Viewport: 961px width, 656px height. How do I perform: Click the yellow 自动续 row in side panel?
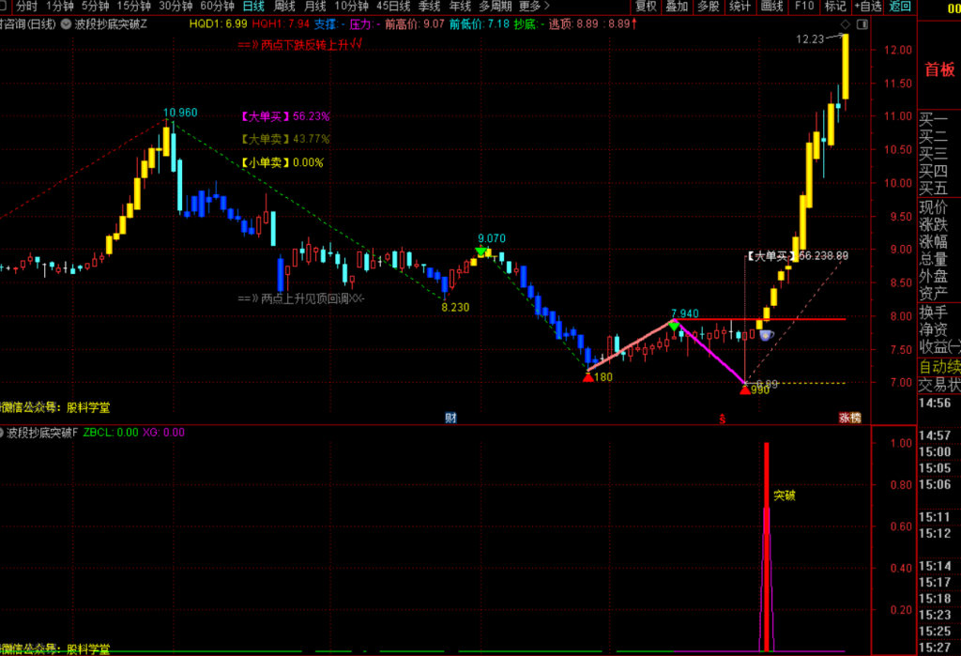939,367
